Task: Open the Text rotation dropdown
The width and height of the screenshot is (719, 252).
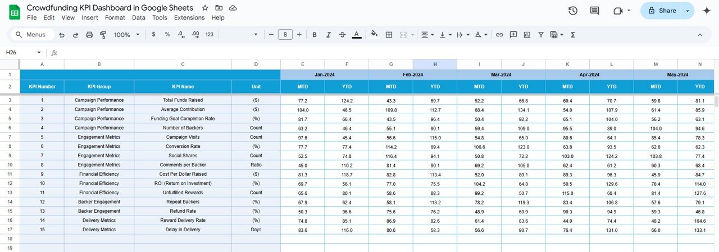Action: click(x=481, y=35)
